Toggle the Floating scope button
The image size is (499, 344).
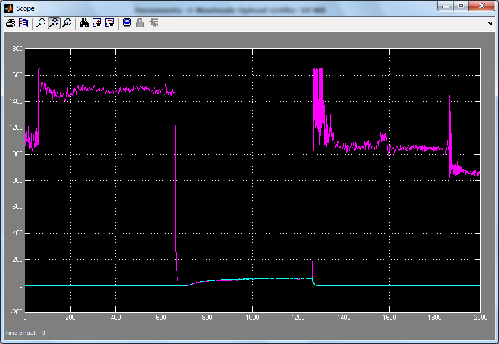click(127, 23)
